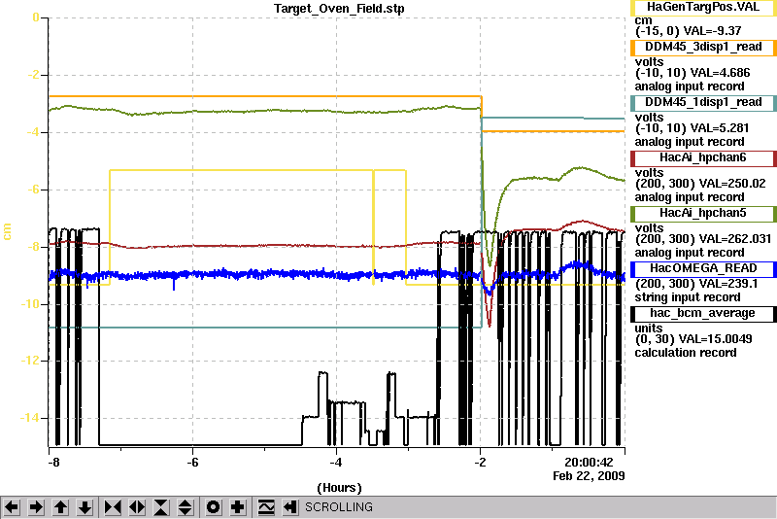The image size is (777, 519).
Task: Pan the plot left with the left arrow
Action: point(12,507)
